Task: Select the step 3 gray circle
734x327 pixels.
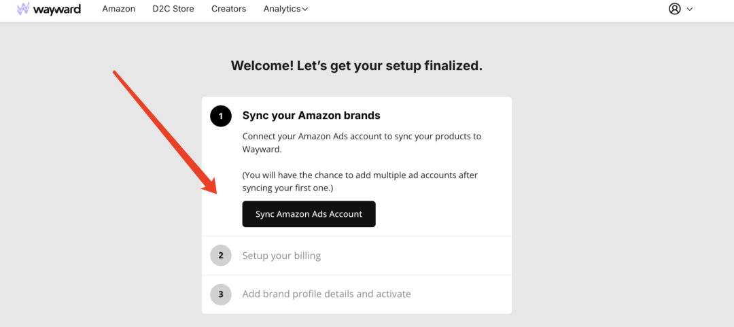Action: [x=221, y=294]
